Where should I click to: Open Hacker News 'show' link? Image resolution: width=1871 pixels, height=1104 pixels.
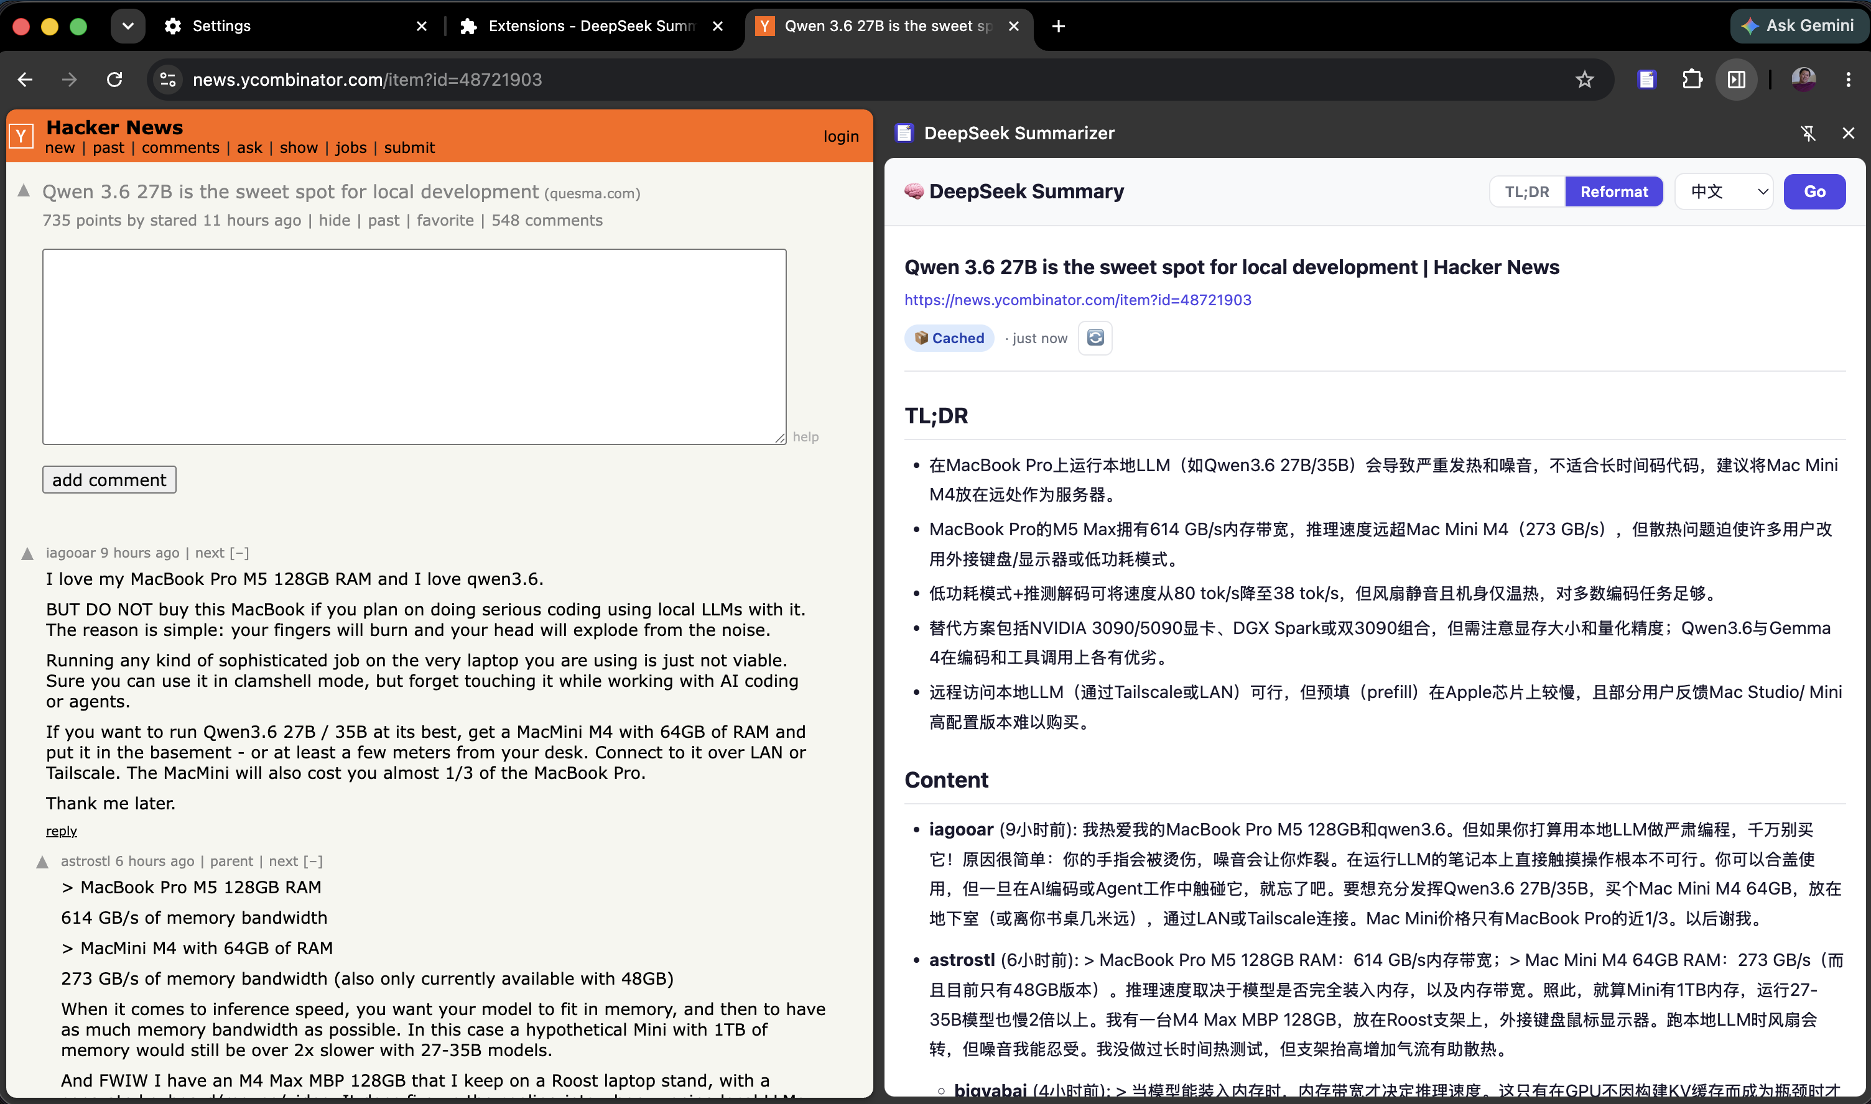(x=299, y=147)
